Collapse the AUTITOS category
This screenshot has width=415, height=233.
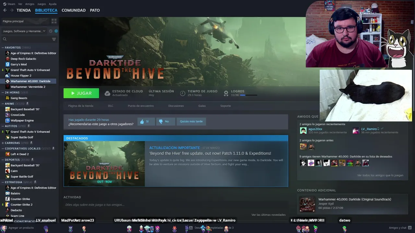pos(3,126)
